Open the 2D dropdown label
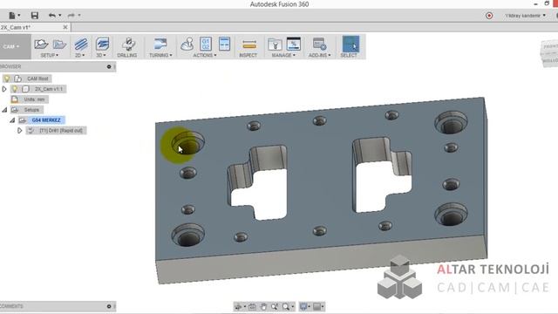The height and width of the screenshot is (314, 558). (x=80, y=55)
